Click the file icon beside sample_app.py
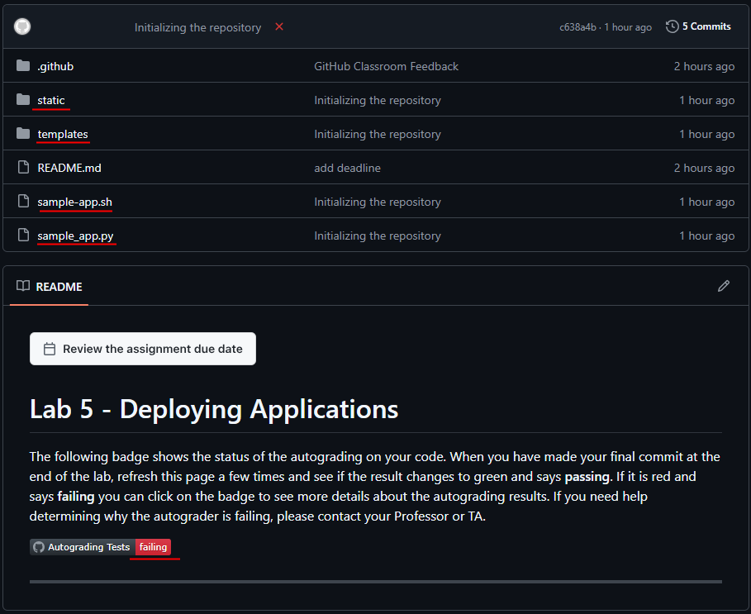This screenshot has width=751, height=614. [x=23, y=236]
